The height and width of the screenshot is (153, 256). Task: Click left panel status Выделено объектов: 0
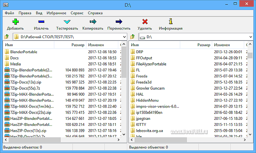pos(23,147)
